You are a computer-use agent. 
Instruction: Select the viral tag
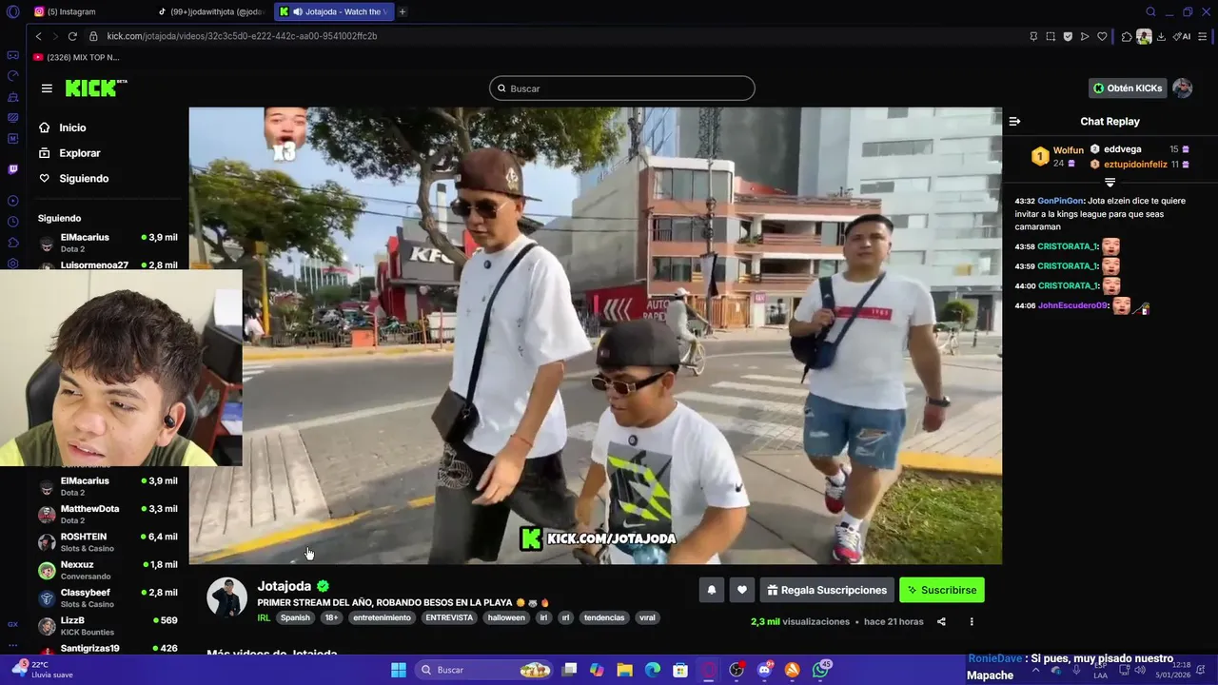click(647, 617)
